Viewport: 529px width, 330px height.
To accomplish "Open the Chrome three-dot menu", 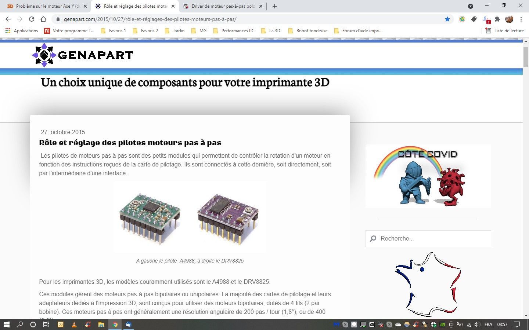I will click(x=521, y=19).
